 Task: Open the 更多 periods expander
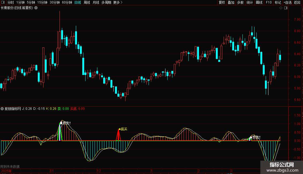[118, 2]
